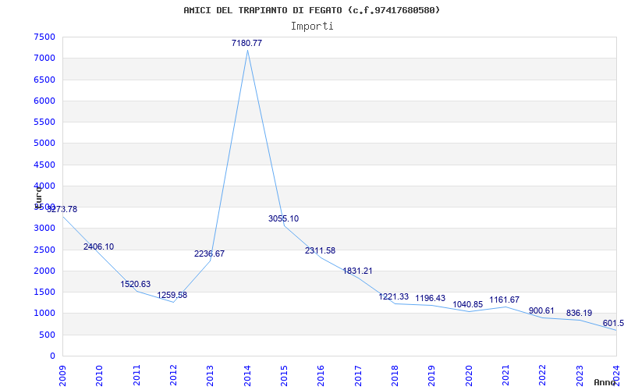Select the 1831.21 data label
Image resolution: width=624 pixels, height=390 pixels.
pyautogui.click(x=357, y=271)
